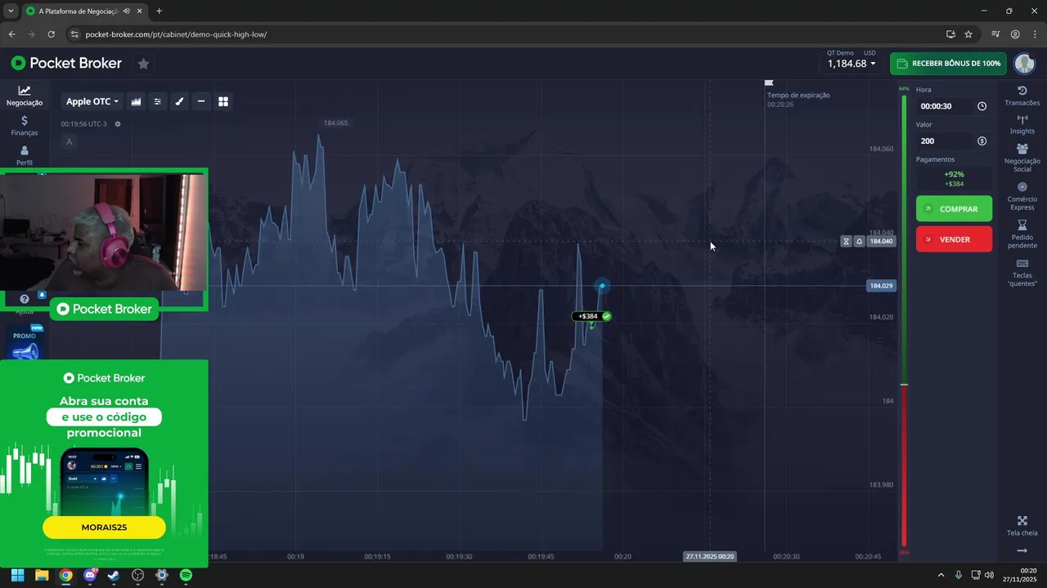1047x588 pixels.
Task: Open the volume control in system tray
Action: coord(990,575)
